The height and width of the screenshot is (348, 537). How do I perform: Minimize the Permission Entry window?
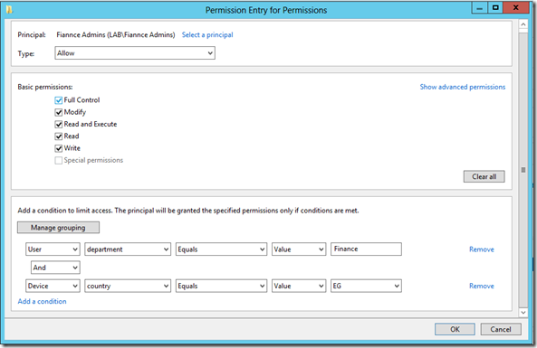(480, 7)
